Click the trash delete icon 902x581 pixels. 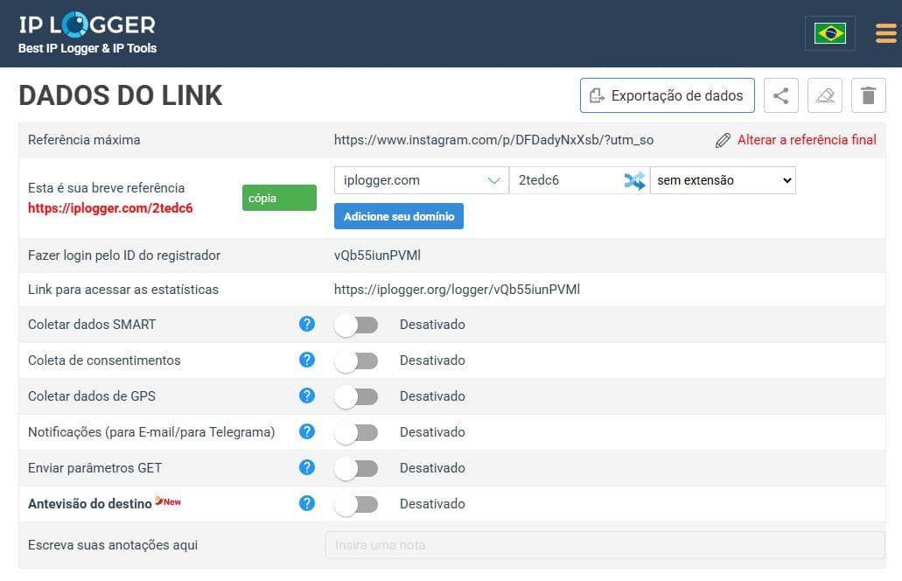point(868,95)
